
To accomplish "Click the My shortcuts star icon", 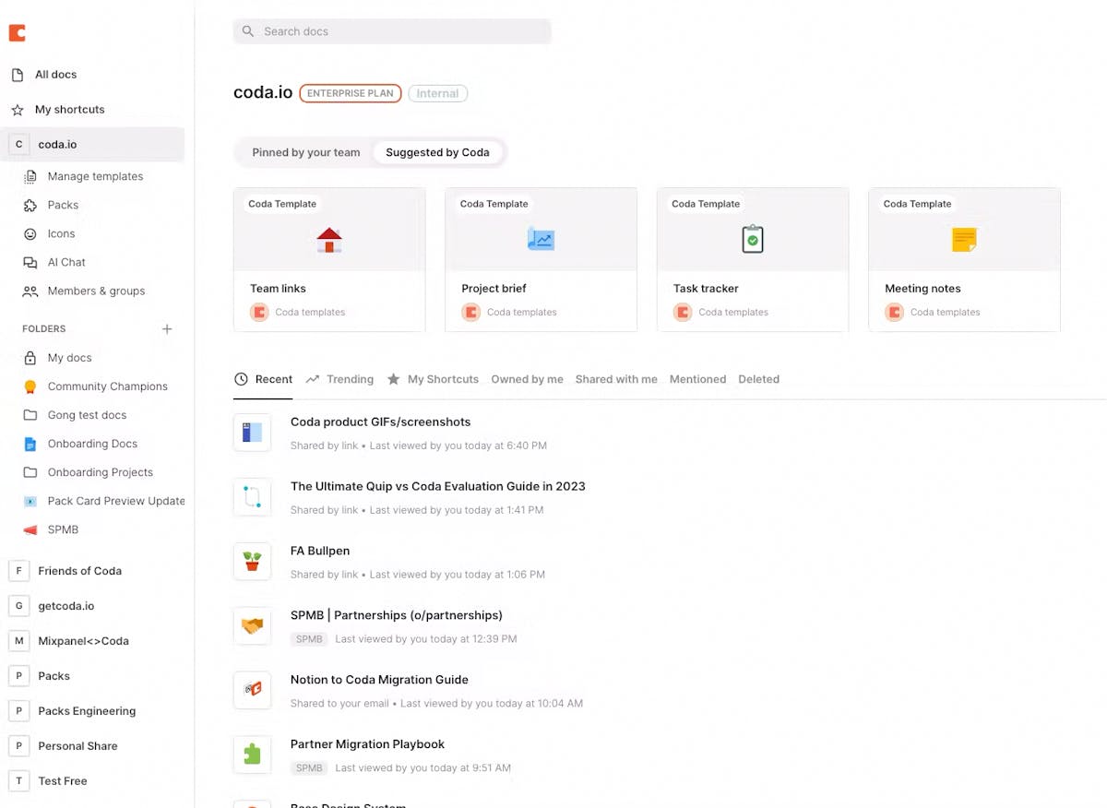I will point(18,110).
